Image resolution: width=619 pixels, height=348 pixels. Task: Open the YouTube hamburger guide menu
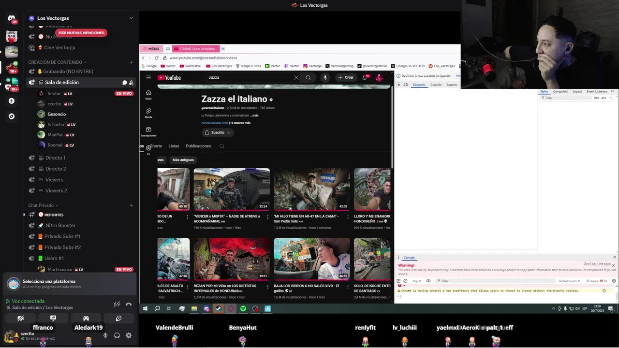coord(148,77)
